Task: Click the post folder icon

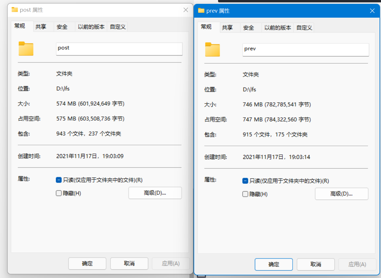Action: tap(26, 49)
